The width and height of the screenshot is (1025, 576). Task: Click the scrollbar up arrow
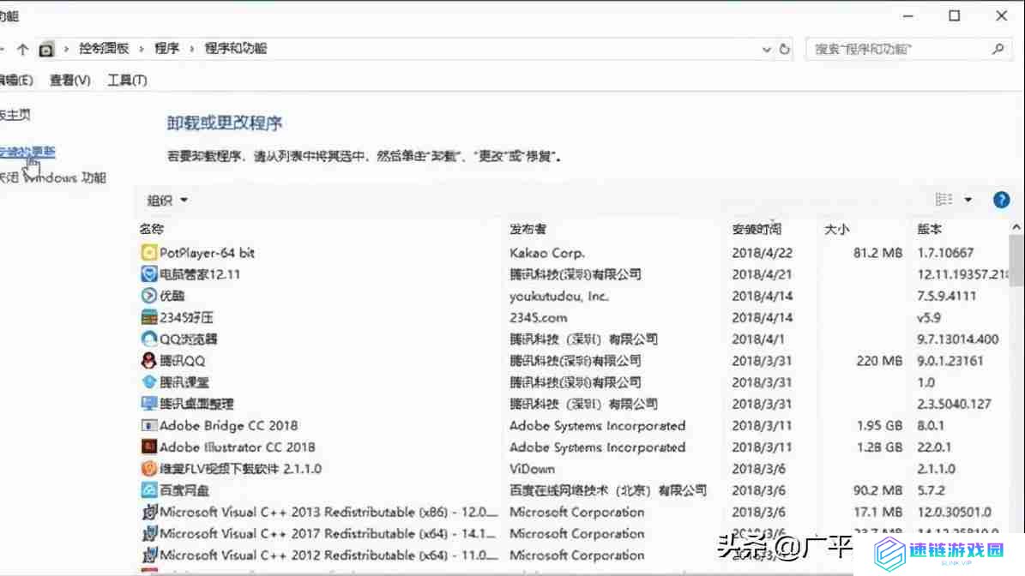(1016, 227)
